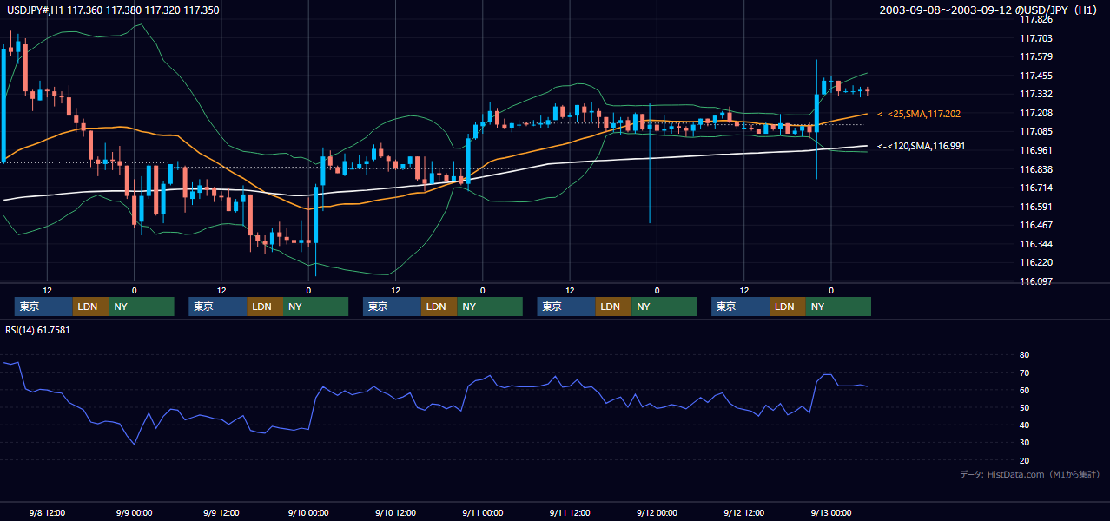Click RSI scale value 60
The width and height of the screenshot is (1110, 521).
click(1025, 390)
